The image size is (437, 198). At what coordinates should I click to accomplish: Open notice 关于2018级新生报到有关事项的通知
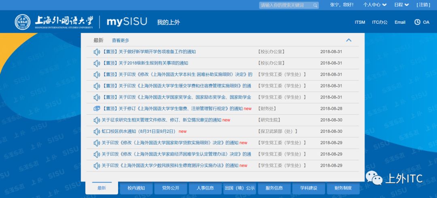pyautogui.click(x=145, y=63)
